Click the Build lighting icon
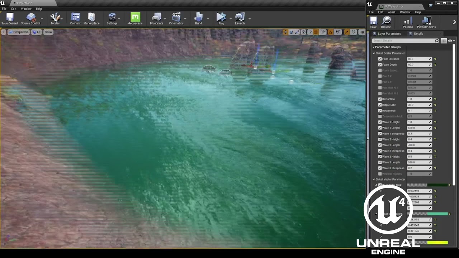The image size is (459, 258). click(x=198, y=19)
